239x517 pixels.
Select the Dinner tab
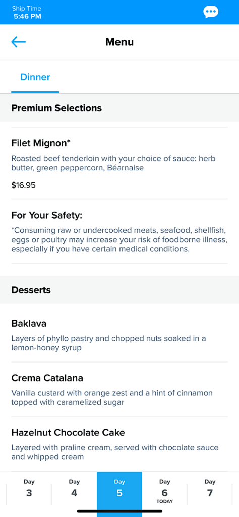[35, 77]
